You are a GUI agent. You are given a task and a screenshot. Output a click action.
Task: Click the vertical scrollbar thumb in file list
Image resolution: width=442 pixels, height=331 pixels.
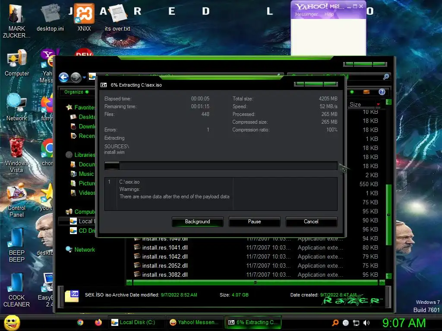[388, 215]
